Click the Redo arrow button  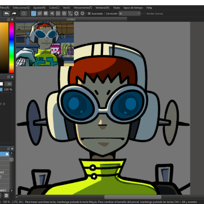tap(14, 14)
